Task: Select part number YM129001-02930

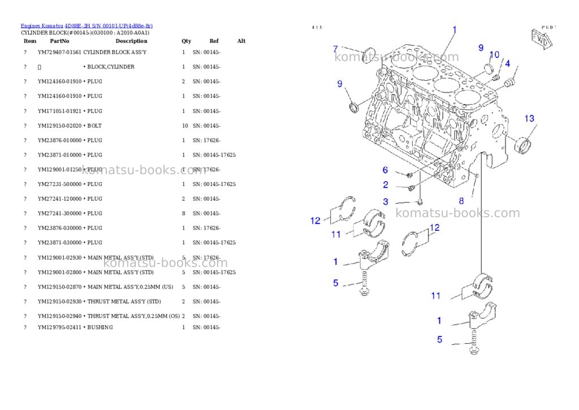Action: click(x=59, y=257)
